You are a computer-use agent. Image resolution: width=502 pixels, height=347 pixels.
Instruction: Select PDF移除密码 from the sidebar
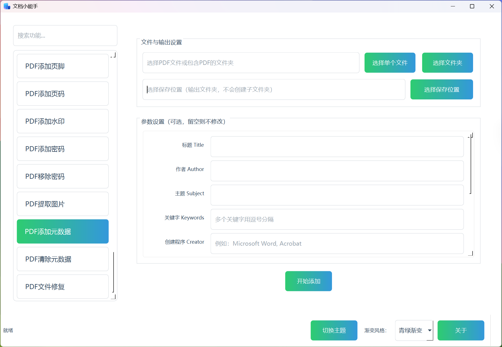62,176
